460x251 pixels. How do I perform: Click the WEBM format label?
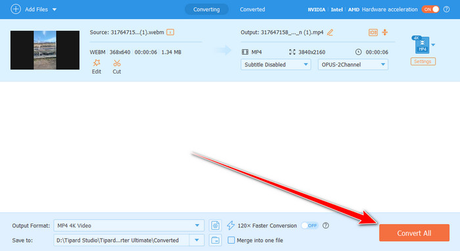coord(97,52)
